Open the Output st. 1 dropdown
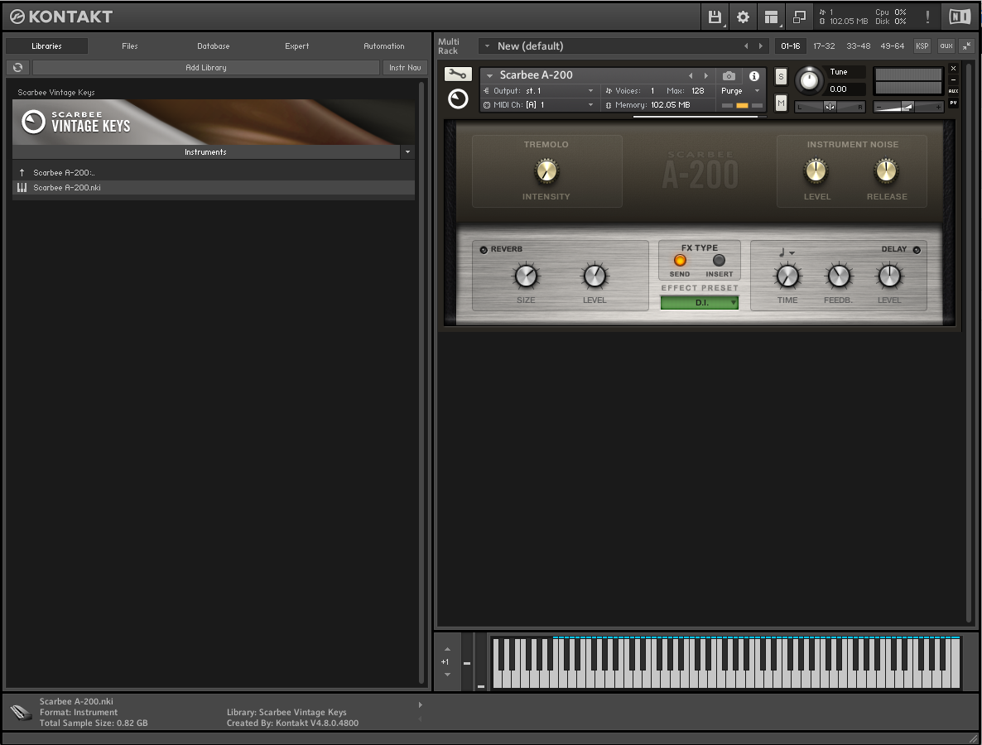The image size is (982, 745). (x=538, y=91)
